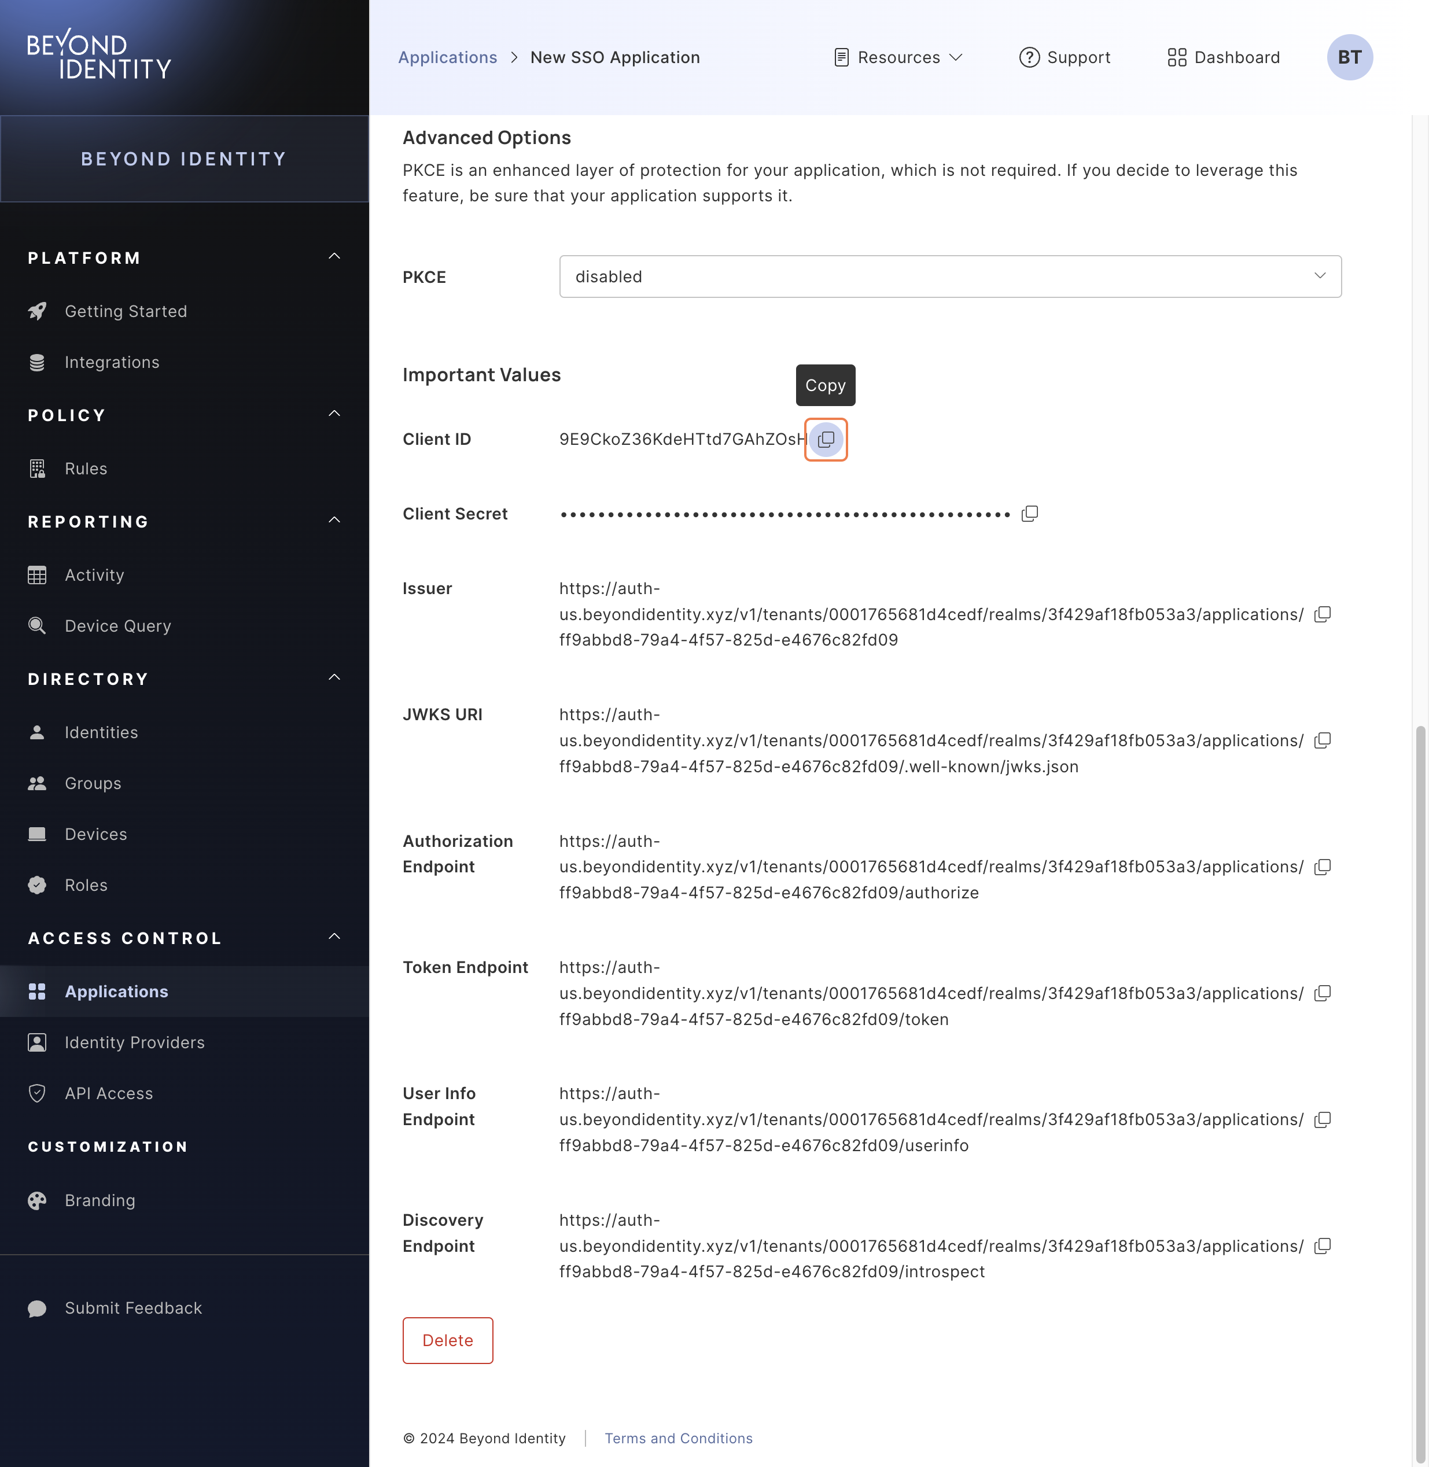
Task: Click the Beyond Identity logo
Action: point(98,55)
